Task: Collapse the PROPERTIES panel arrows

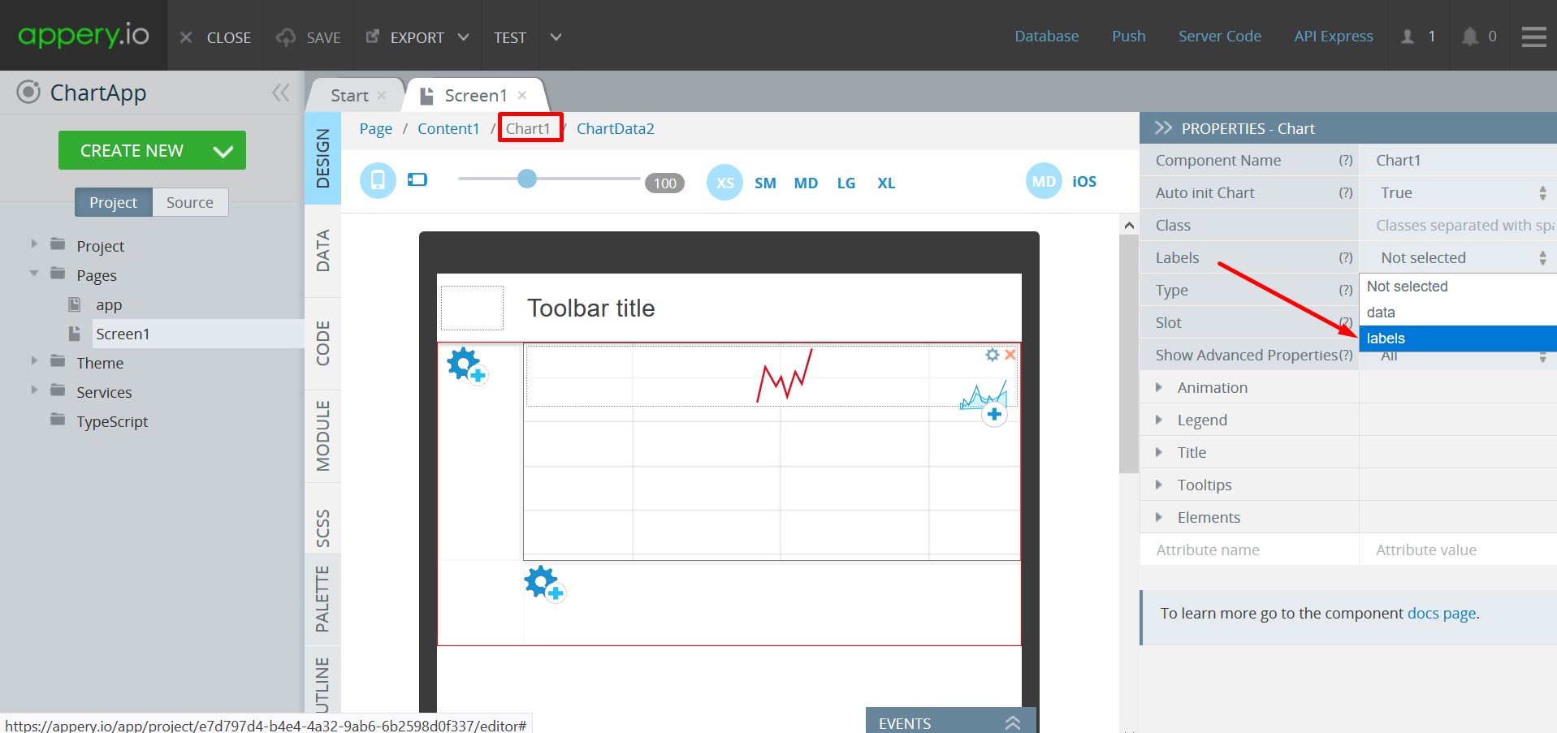Action: (x=1163, y=128)
